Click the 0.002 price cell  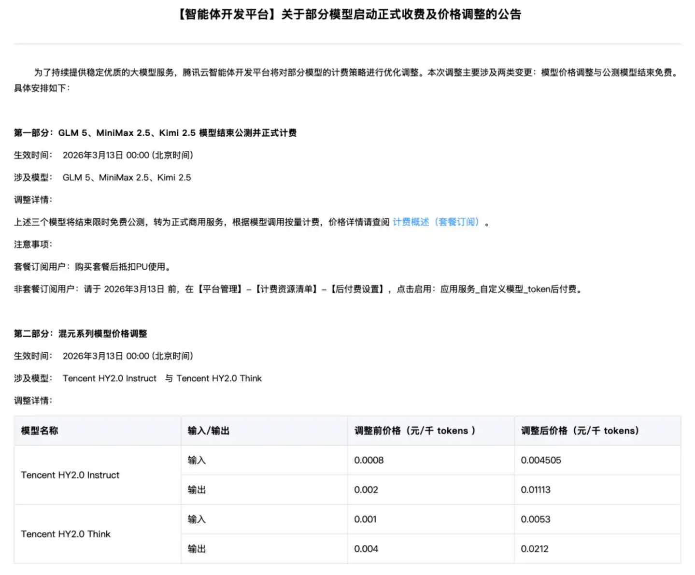431,489
